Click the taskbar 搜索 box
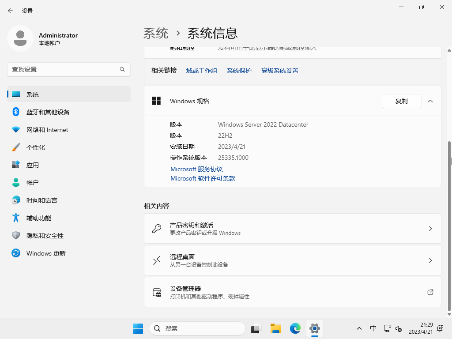This screenshot has height=339, width=452. [197, 328]
